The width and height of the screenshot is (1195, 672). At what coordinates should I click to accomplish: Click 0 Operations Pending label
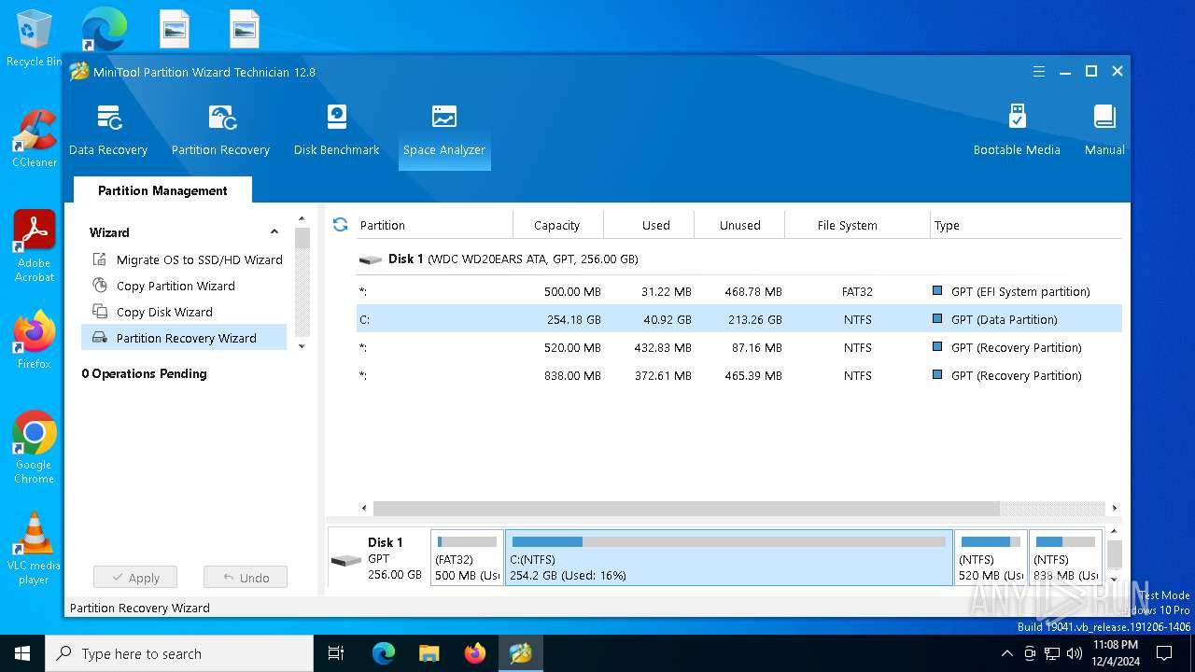(144, 373)
